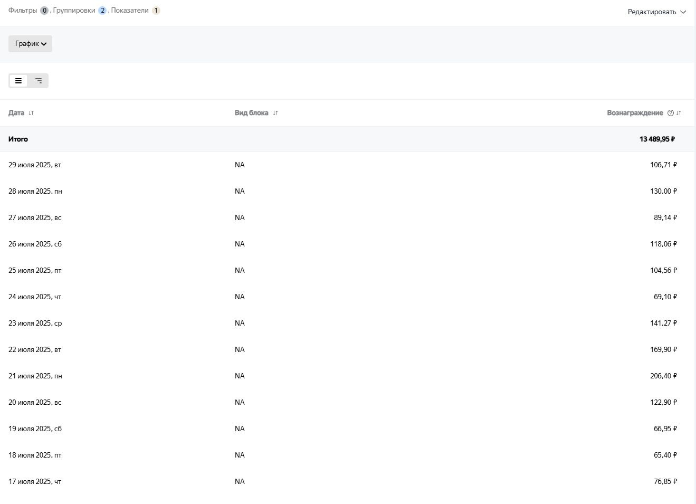
Task: Select date 19 июля 2025, сб
Action: point(35,429)
